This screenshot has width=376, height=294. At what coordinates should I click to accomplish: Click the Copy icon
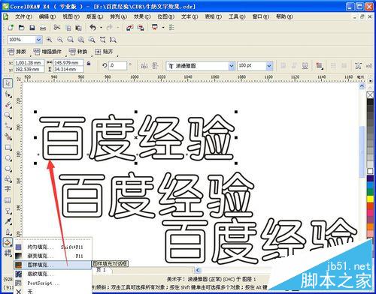click(x=68, y=28)
